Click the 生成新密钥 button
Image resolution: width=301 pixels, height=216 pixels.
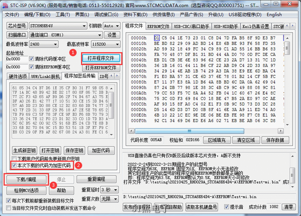pos(25,150)
